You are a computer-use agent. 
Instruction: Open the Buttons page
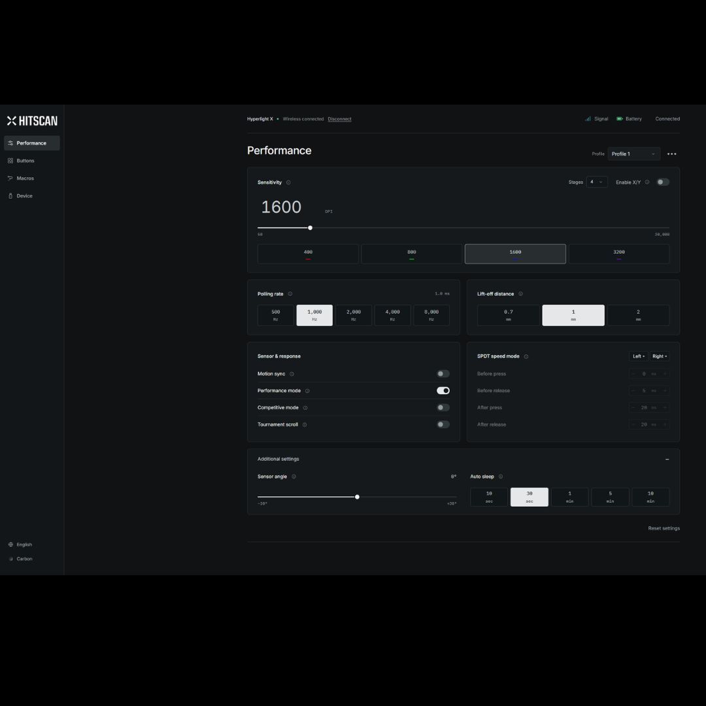(31, 161)
